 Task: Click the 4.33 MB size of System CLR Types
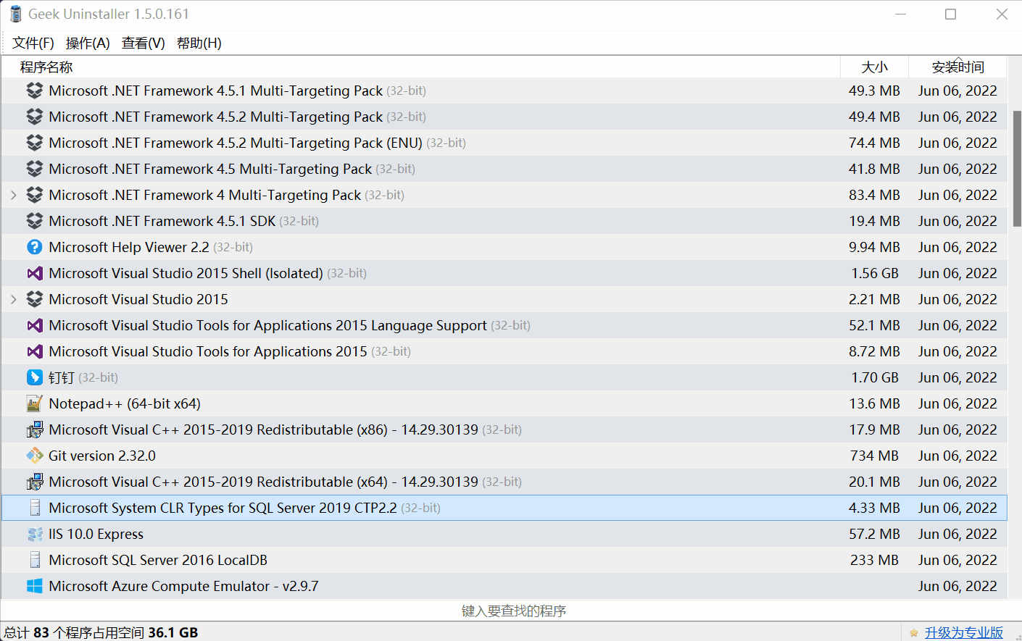coord(875,508)
